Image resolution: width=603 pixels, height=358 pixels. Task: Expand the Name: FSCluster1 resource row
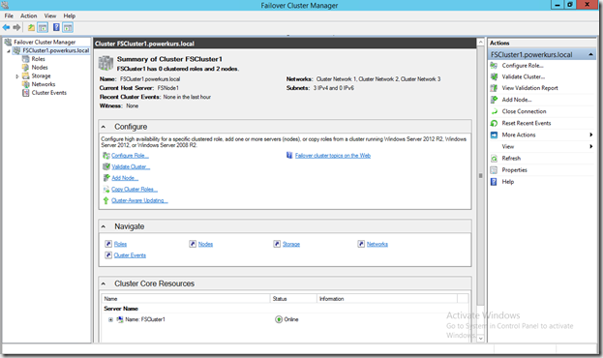point(110,320)
